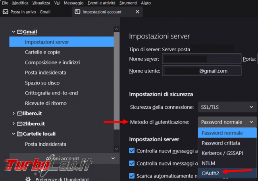Open the Vai menu
Viewport: 258px width, 181px height.
click(57, 3)
